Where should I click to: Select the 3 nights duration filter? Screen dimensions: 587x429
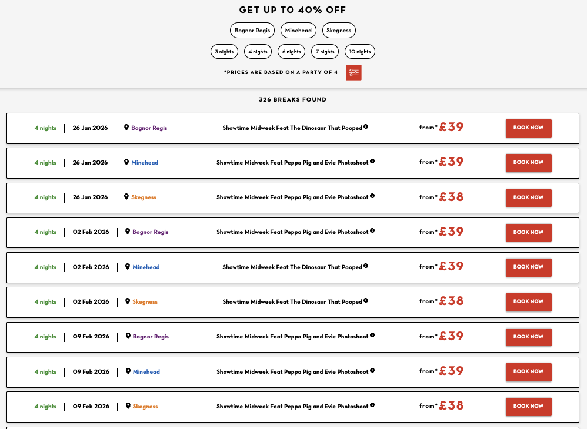pos(224,52)
